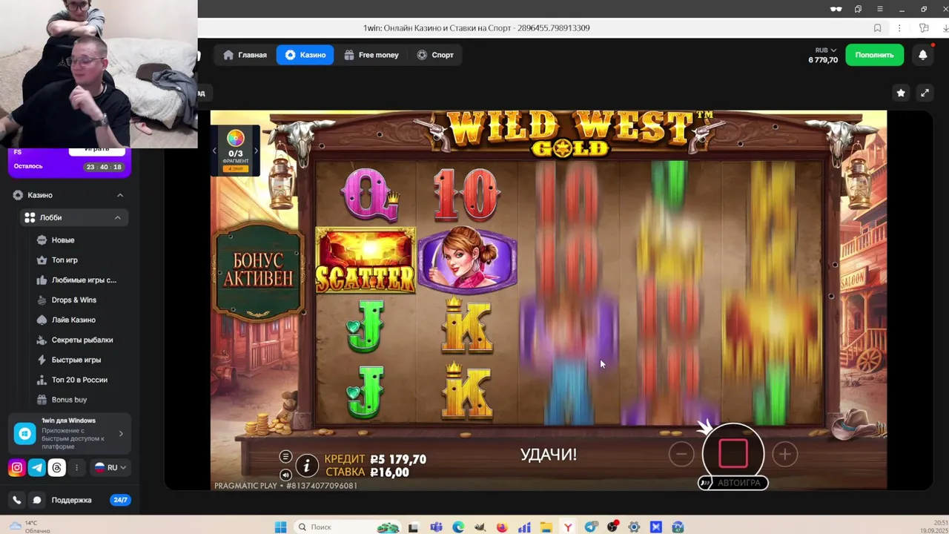
Task: Stop the spinning reels button
Action: pyautogui.click(x=733, y=453)
